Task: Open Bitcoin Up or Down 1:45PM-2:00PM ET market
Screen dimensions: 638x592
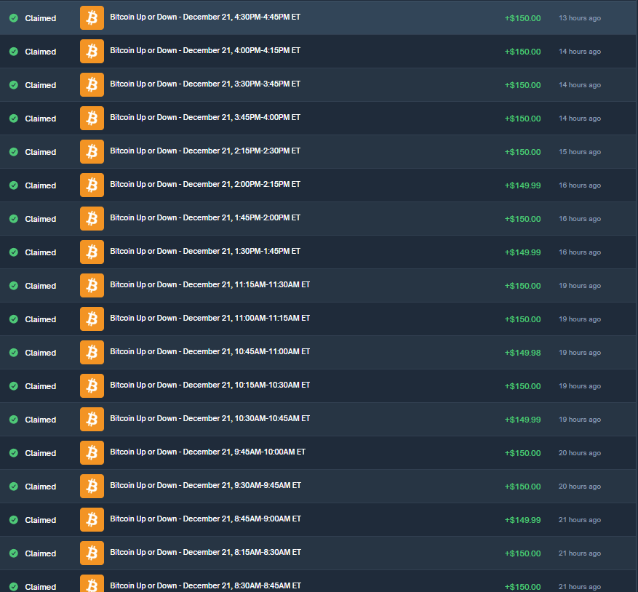Action: [x=205, y=217]
